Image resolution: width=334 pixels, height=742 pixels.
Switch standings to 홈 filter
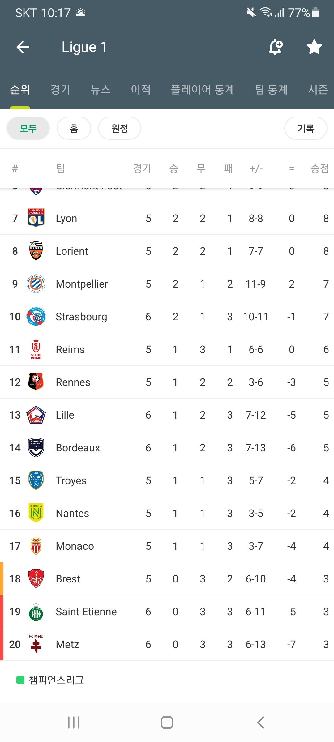point(74,128)
